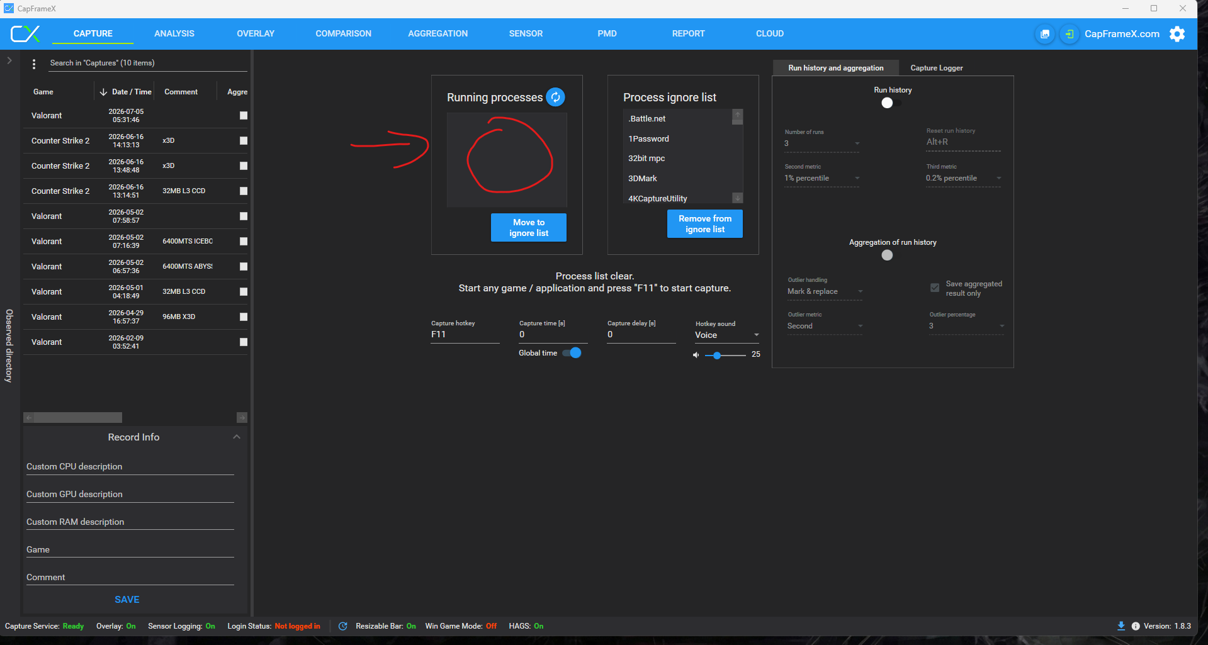Click the CapFrameX logo icon
This screenshot has width=1208, height=645.
[25, 33]
